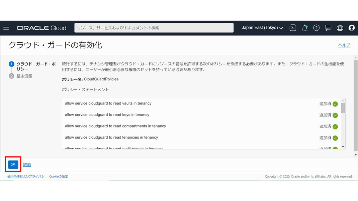The width and height of the screenshot is (358, 201).
Task: Select 'allow service cloudguard to read compartments in tenancy'
Action: (115, 126)
